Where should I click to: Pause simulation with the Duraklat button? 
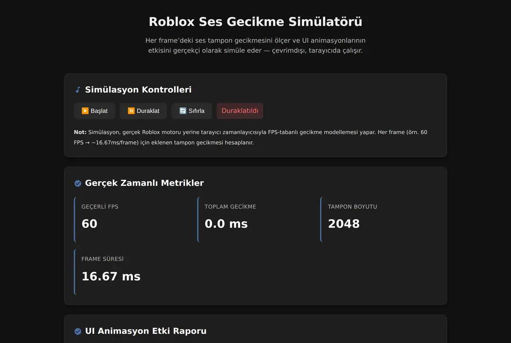pos(144,111)
